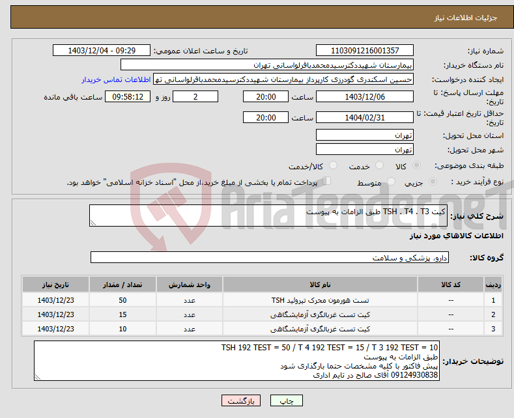
Task: Click the row number 2 cell
Action: click(493, 314)
